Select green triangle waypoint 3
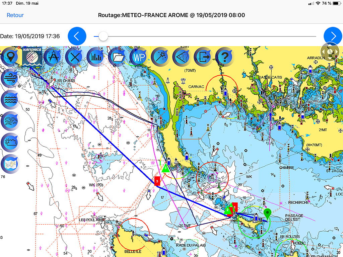The image size is (343, 257). click(x=165, y=168)
